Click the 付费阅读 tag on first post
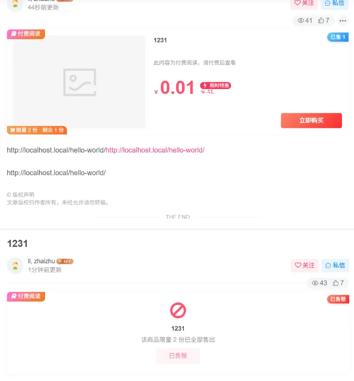The width and height of the screenshot is (354, 381). click(26, 34)
